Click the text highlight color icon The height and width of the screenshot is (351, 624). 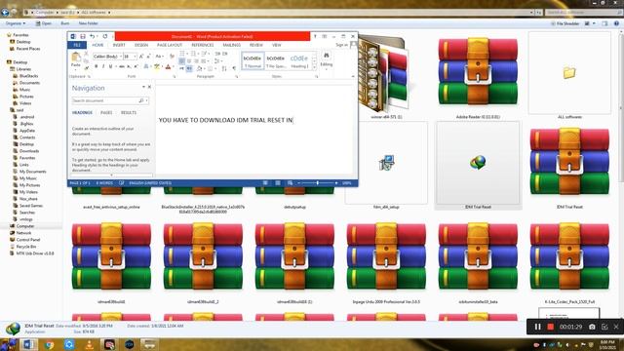157,66
